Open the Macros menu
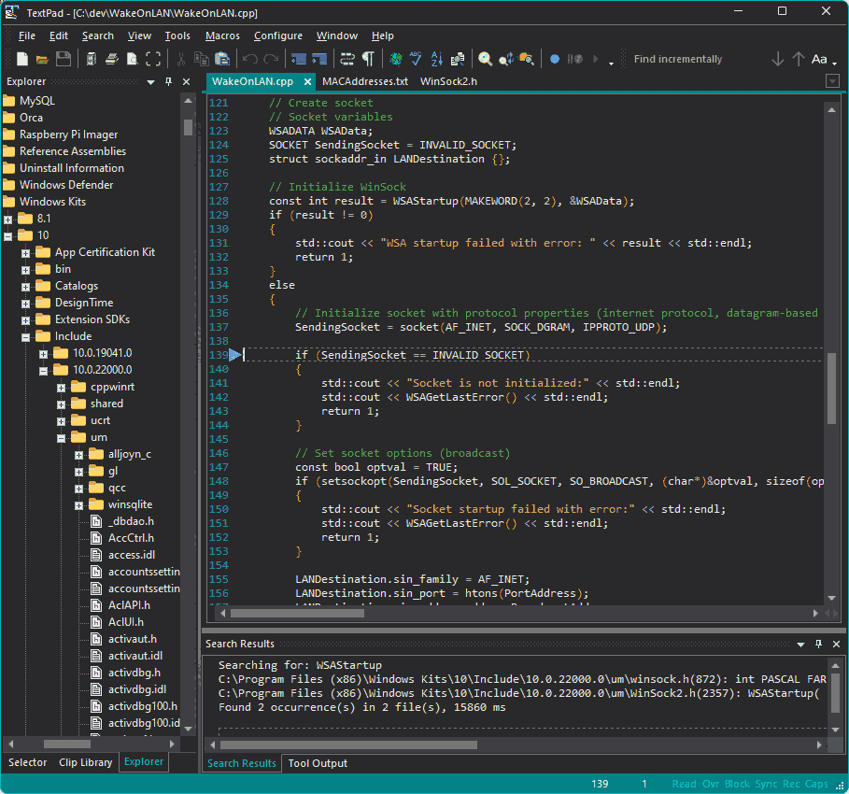The width and height of the screenshot is (849, 794). pyautogui.click(x=222, y=35)
